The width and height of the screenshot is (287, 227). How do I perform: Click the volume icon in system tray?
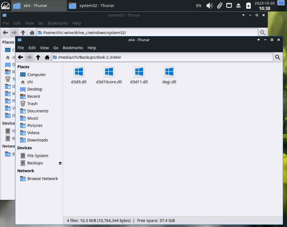coord(209,6)
